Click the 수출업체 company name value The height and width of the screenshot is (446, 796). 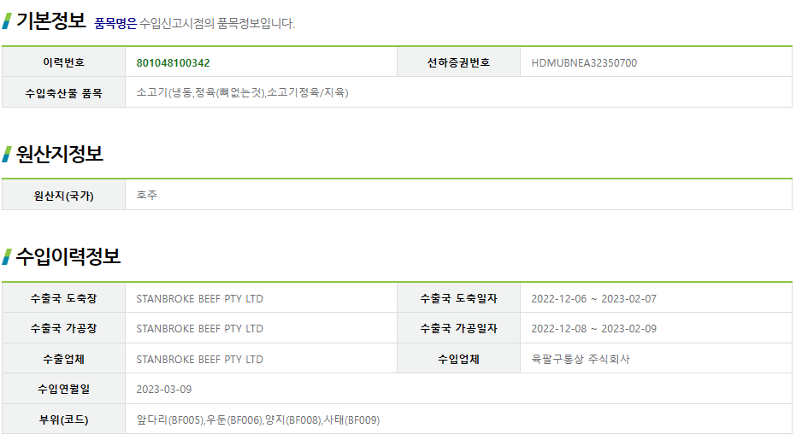199,359
